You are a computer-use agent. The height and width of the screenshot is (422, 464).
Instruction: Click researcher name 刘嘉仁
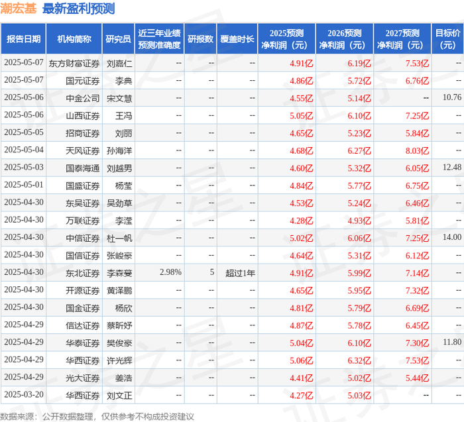(x=119, y=64)
